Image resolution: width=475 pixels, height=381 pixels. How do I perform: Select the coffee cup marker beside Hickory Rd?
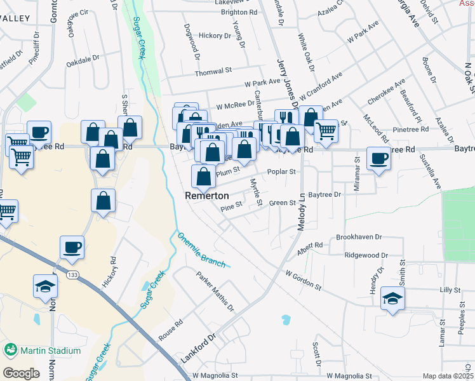click(72, 246)
